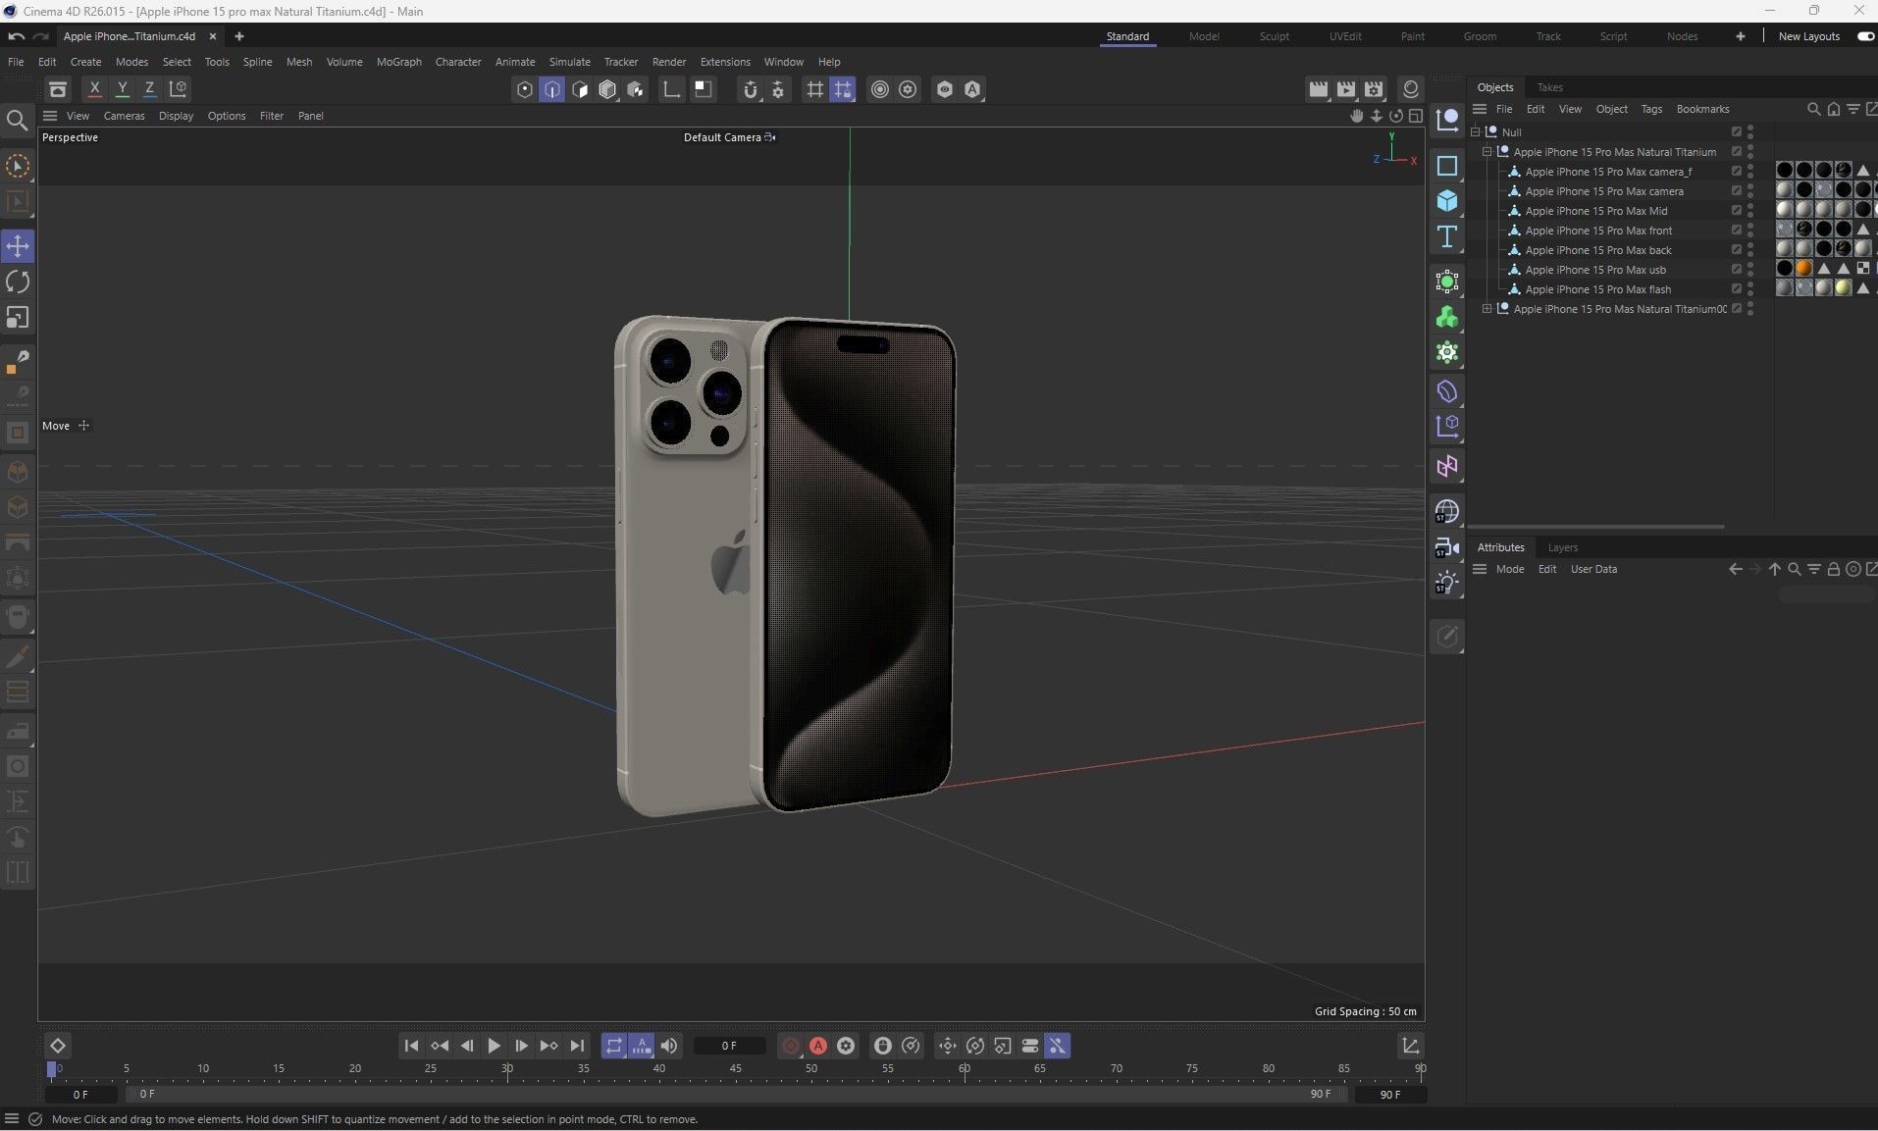Click the end frame field 90 F
The height and width of the screenshot is (1131, 1878).
[x=1390, y=1094]
